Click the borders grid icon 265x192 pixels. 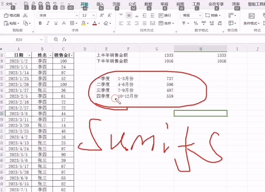pyautogui.click(x=72, y=23)
